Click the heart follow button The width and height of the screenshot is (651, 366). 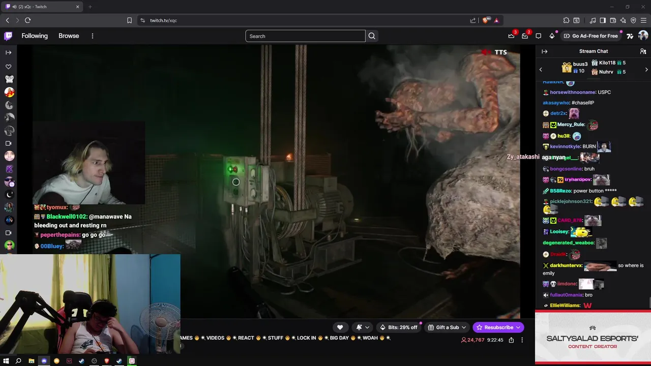340,327
